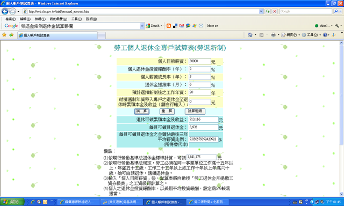
Task: Click the Favorites star icon
Action: point(4,35)
